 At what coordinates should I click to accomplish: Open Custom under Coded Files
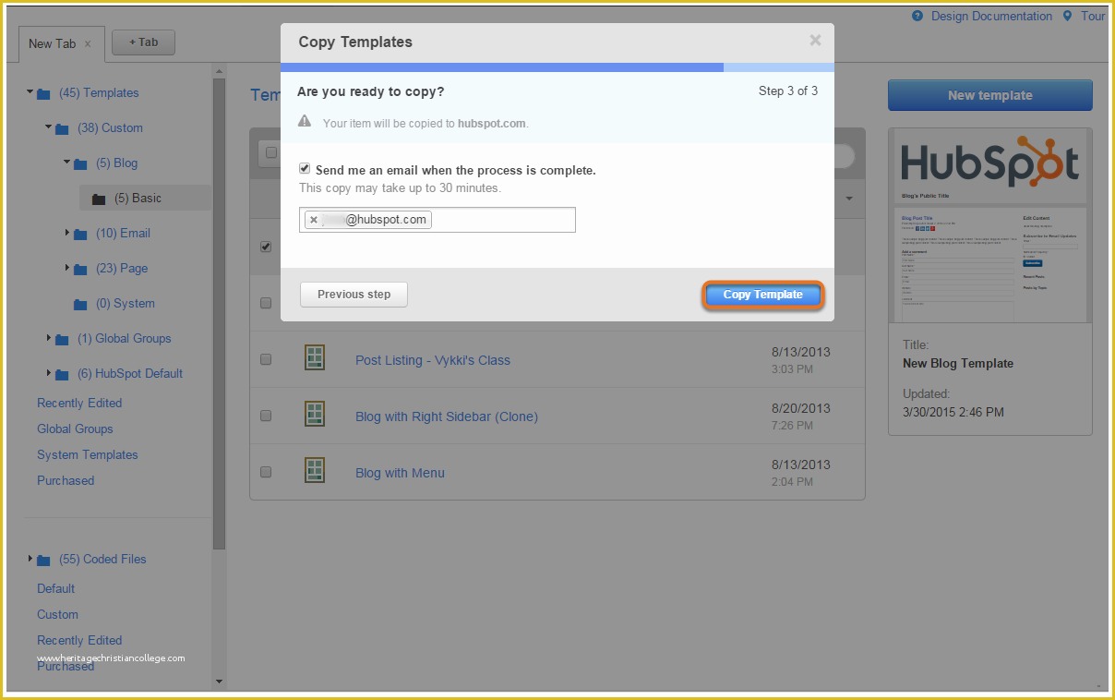click(x=57, y=614)
